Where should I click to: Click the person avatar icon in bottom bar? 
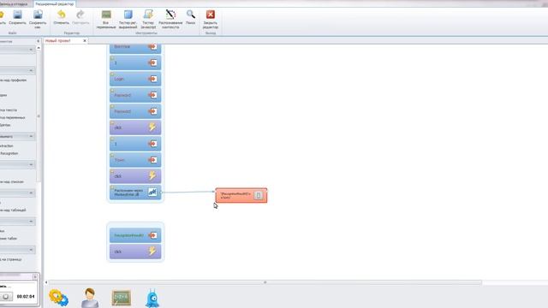(90, 298)
